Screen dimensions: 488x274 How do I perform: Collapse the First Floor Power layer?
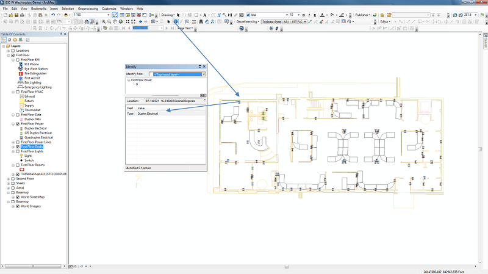coord(13,124)
